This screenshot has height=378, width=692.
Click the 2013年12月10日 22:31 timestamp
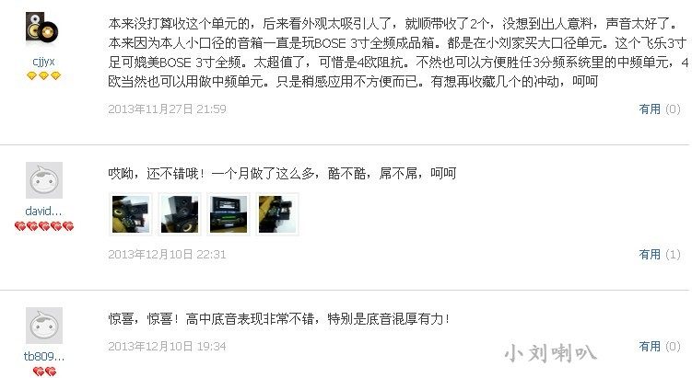pos(167,254)
